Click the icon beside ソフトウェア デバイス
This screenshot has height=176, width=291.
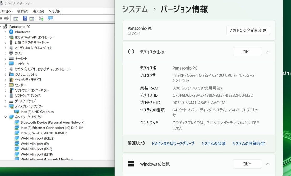tap(11, 95)
